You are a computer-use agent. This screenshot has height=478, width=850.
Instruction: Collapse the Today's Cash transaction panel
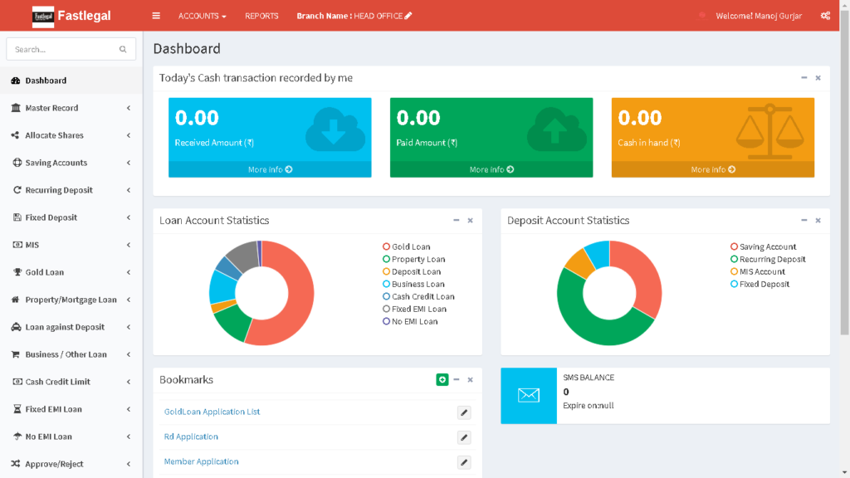click(803, 77)
